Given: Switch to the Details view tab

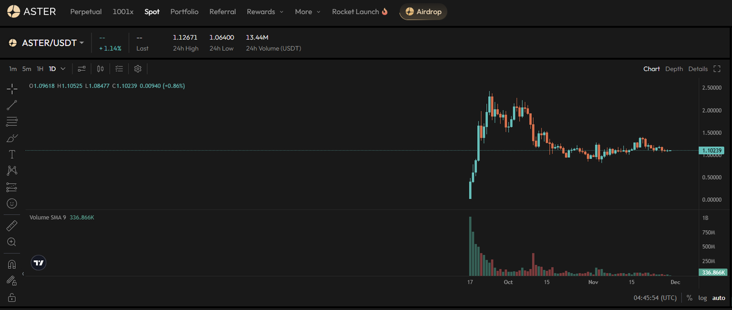Looking at the screenshot, I should click(698, 69).
